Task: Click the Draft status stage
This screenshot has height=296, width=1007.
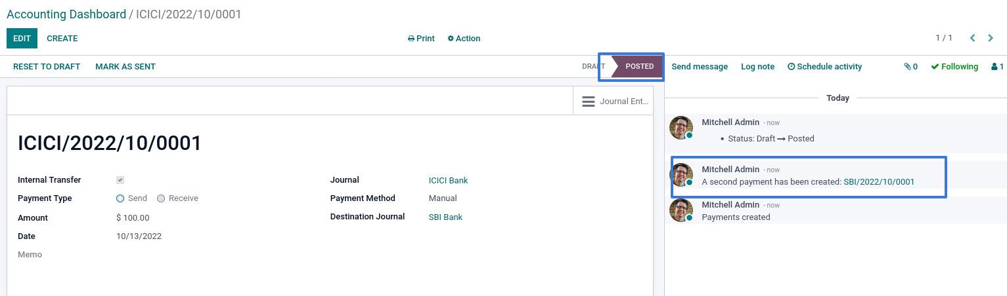Action: [593, 67]
